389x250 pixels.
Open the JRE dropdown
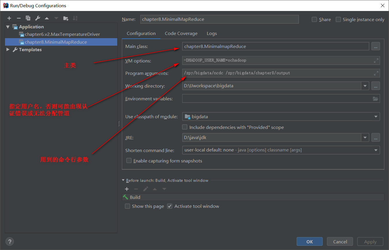(x=365, y=138)
